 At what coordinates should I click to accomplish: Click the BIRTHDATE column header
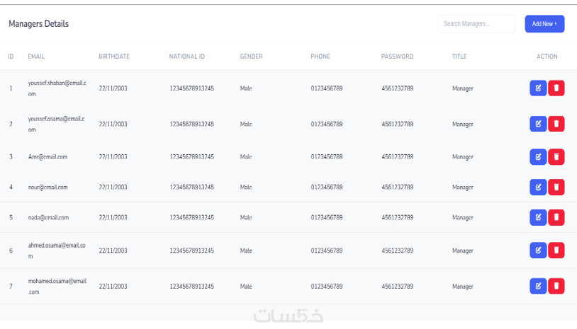(113, 57)
